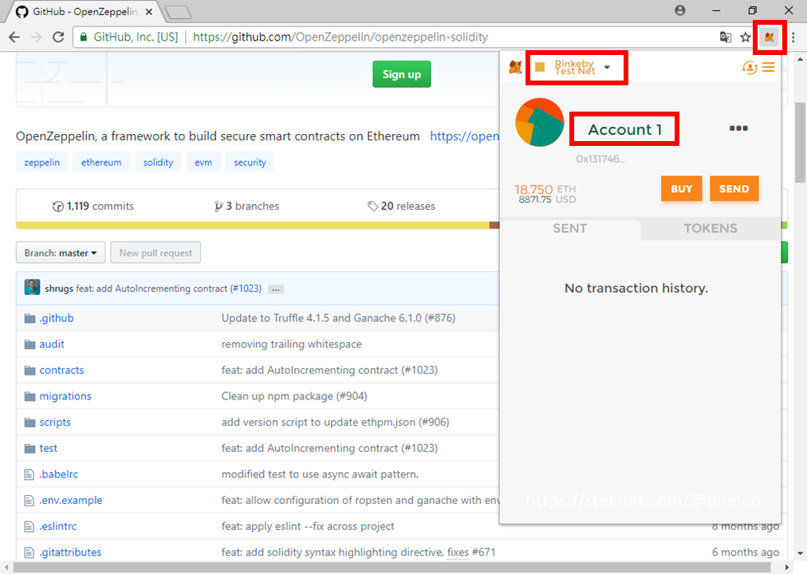Open the Chrome profile icon in title bar
The image size is (807, 574).
(x=680, y=10)
